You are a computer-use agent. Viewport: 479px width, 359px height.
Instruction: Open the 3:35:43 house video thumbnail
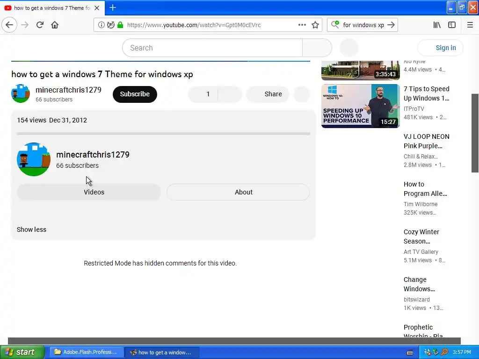click(361, 70)
